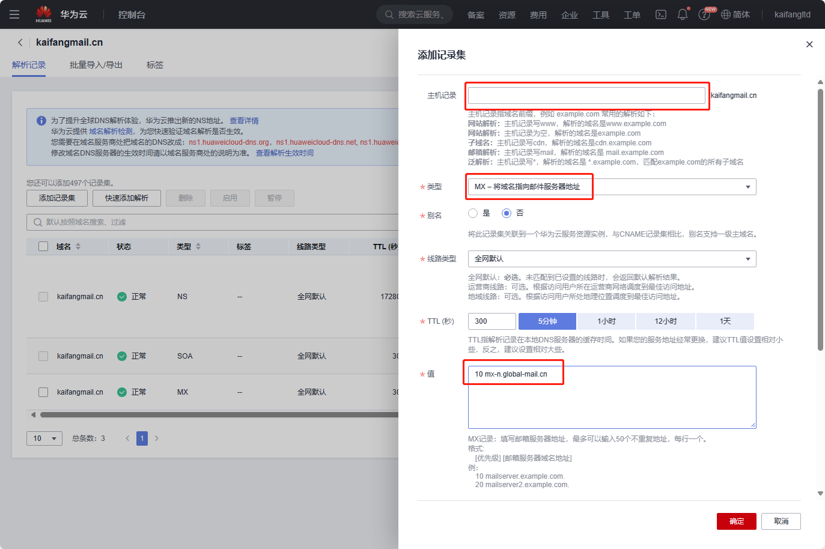Open the kaifangltd account menu
Image resolution: width=825 pixels, height=549 pixels.
[x=792, y=14]
